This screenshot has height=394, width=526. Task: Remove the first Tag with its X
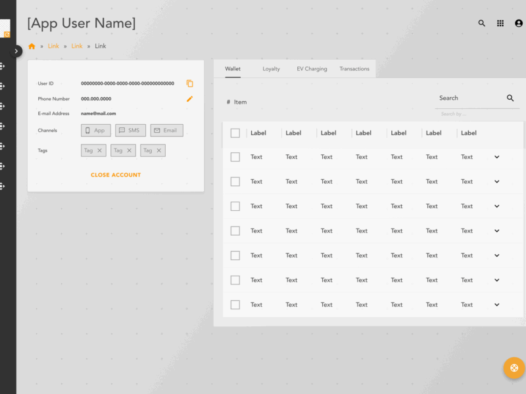point(101,150)
